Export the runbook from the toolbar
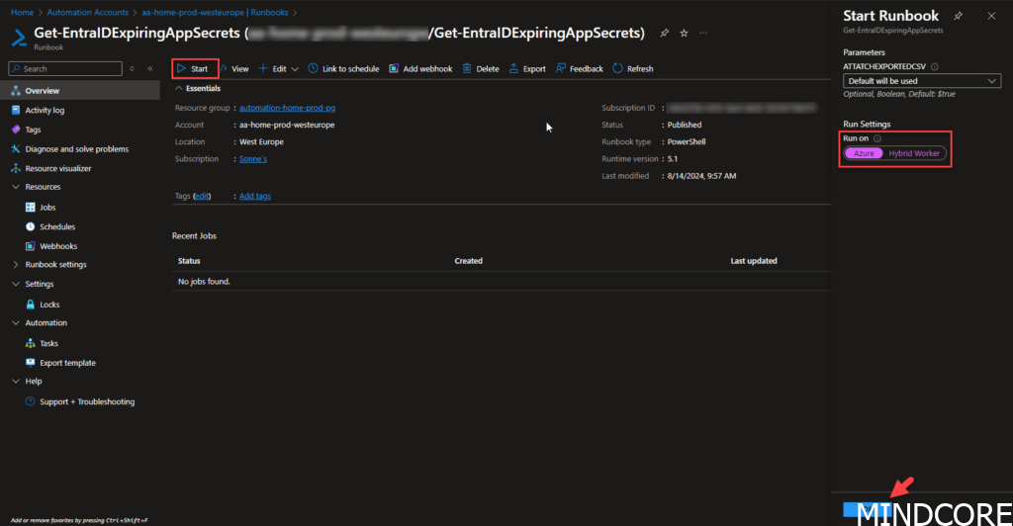Screen dimensions: 1013x526 pos(514,69)
